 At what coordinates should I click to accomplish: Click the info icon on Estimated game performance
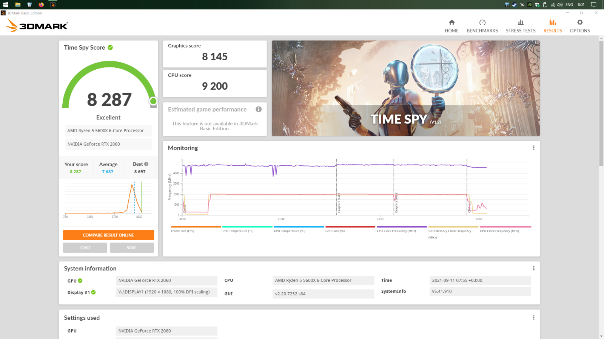click(x=259, y=109)
